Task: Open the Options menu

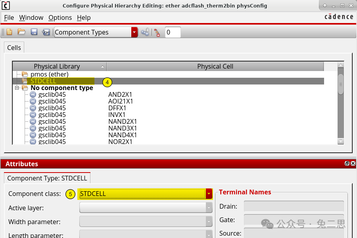Action: (60, 17)
